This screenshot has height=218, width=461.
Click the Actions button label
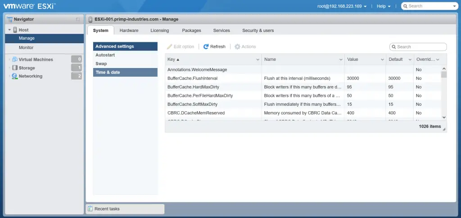pos(249,46)
